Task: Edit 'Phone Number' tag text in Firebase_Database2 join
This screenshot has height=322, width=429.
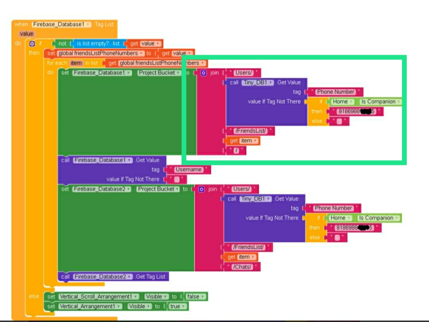Action: click(333, 208)
